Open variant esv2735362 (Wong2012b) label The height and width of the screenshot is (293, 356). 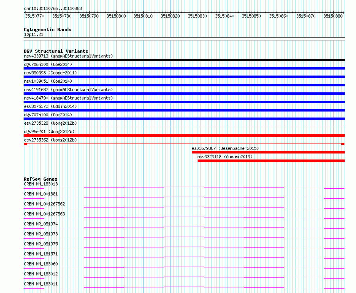click(50, 140)
